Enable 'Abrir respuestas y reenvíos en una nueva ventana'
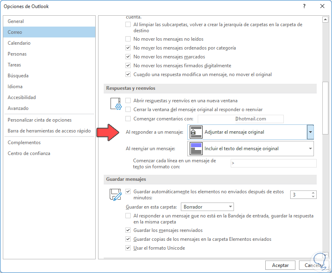The height and width of the screenshot is (273, 332). pyautogui.click(x=128, y=101)
